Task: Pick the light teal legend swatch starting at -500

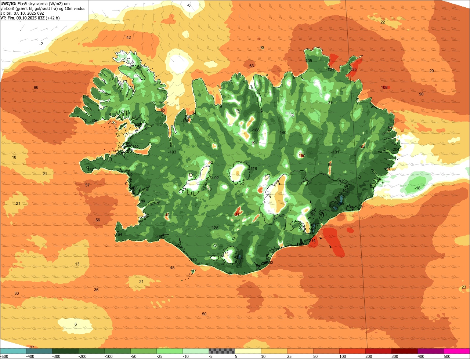Action: [13, 351]
